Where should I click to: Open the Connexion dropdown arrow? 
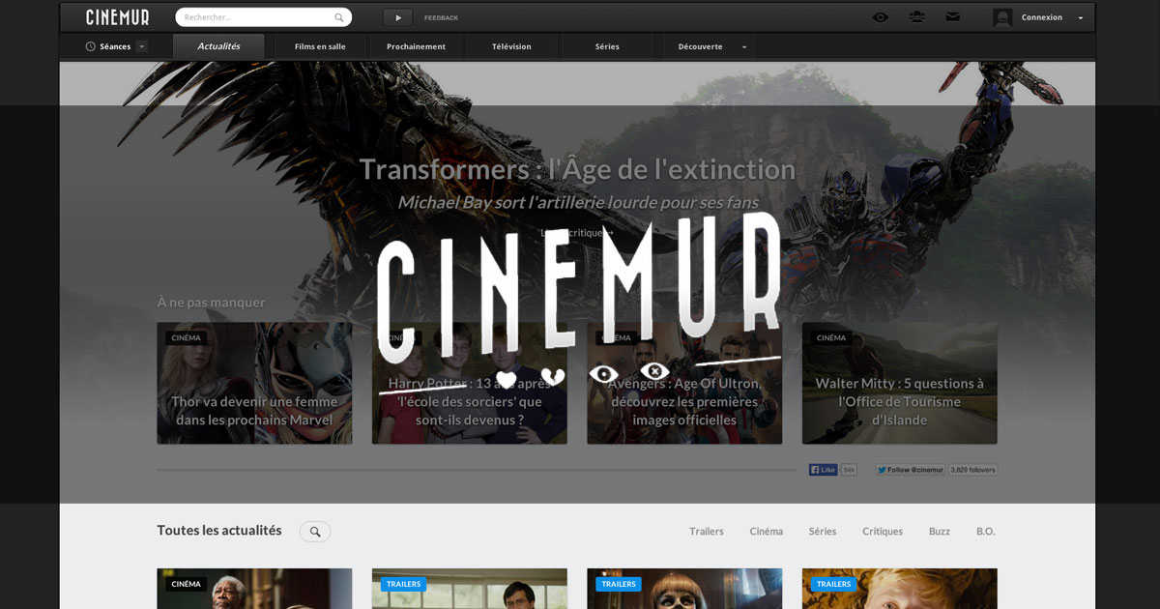tap(1081, 17)
